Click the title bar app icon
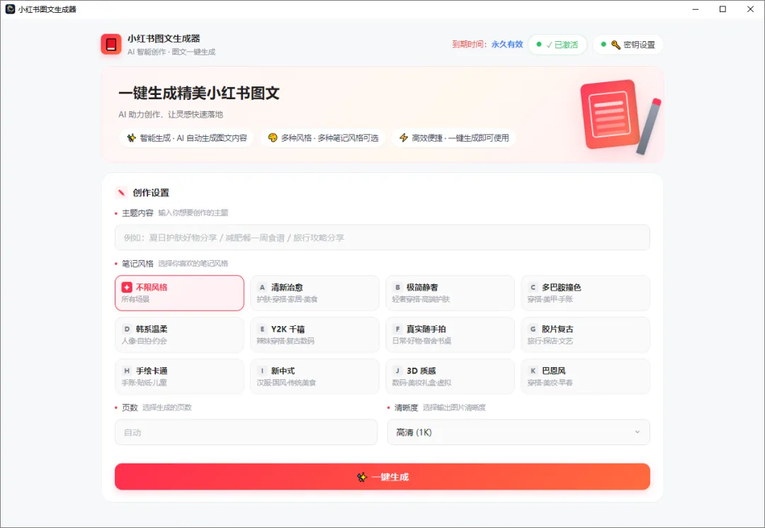The image size is (765, 528). pos(10,9)
